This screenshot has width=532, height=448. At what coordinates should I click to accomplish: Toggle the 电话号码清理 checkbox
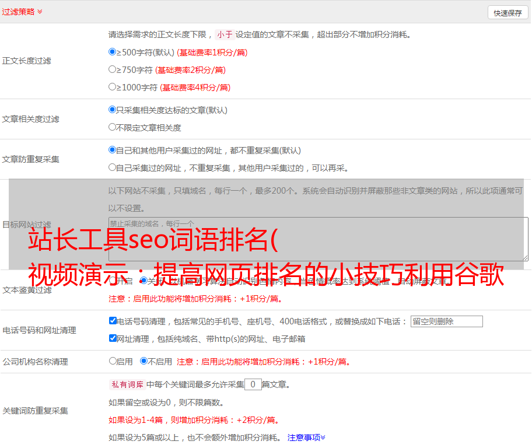click(x=113, y=321)
